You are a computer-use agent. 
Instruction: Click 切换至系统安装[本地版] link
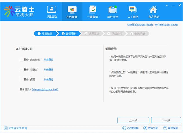click(140, 25)
